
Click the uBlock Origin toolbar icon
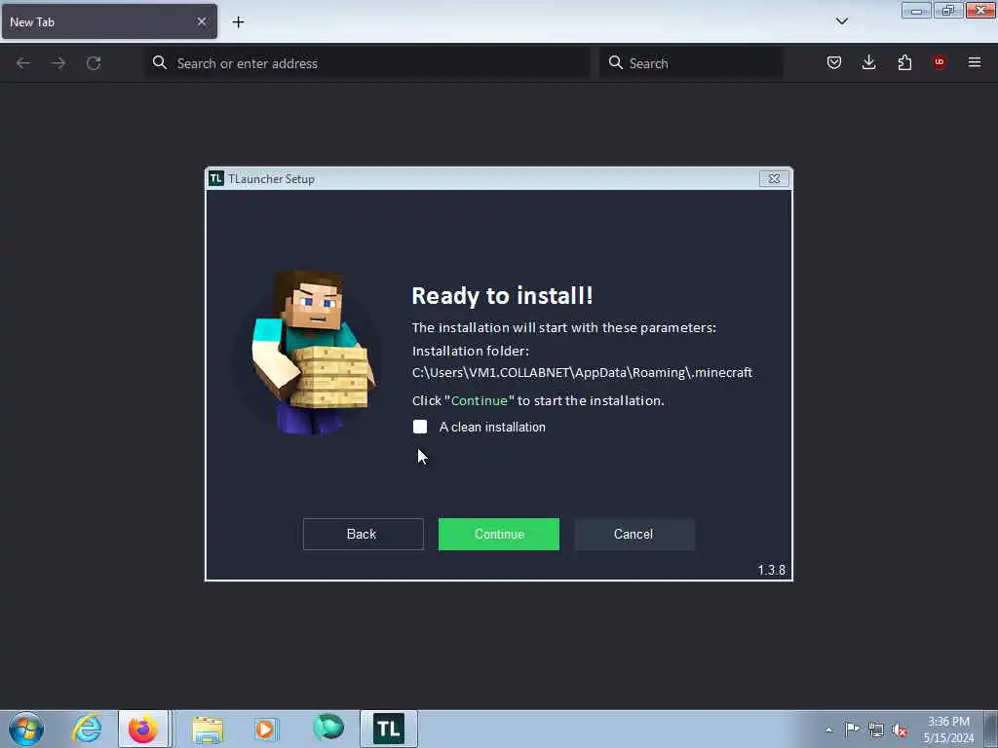pos(940,62)
